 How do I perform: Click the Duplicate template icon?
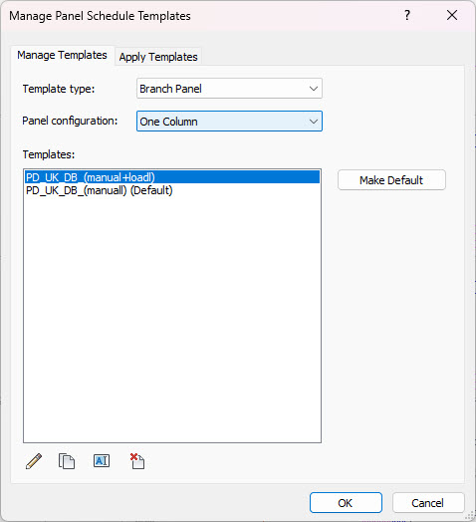point(67,461)
